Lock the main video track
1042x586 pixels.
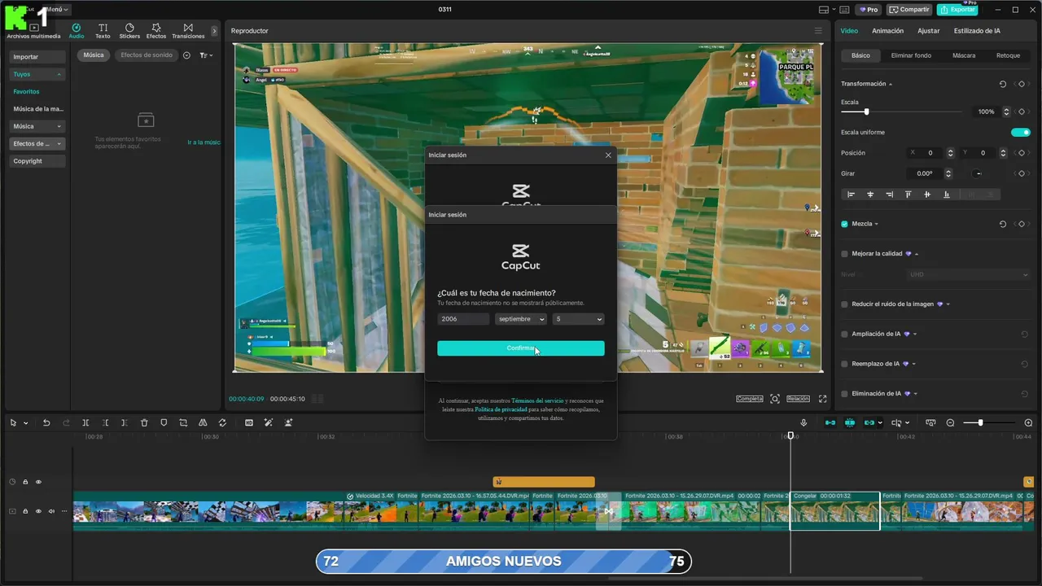25,511
